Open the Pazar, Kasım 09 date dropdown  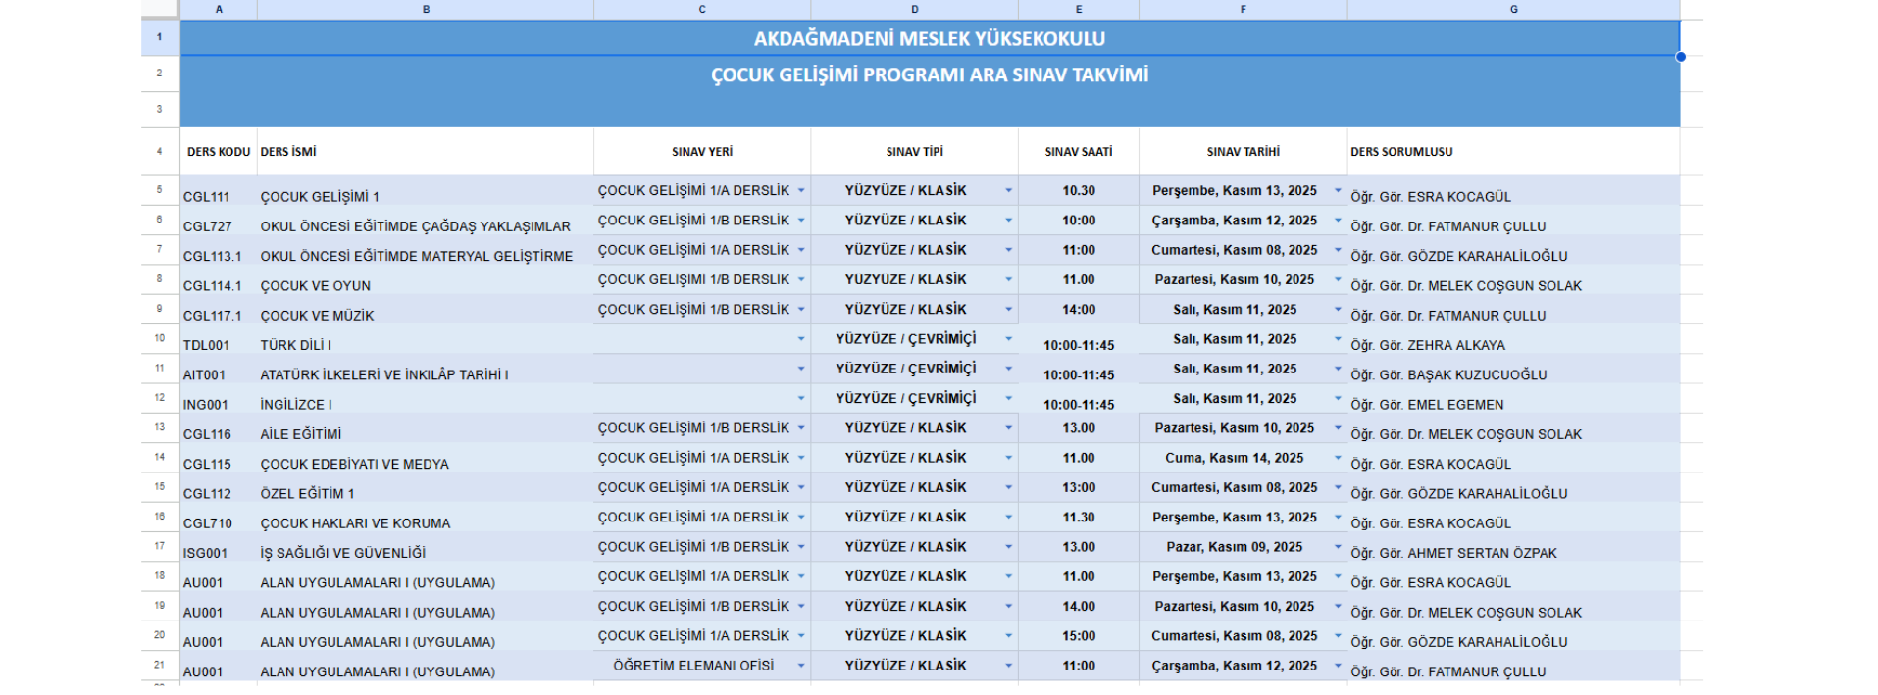(1338, 547)
